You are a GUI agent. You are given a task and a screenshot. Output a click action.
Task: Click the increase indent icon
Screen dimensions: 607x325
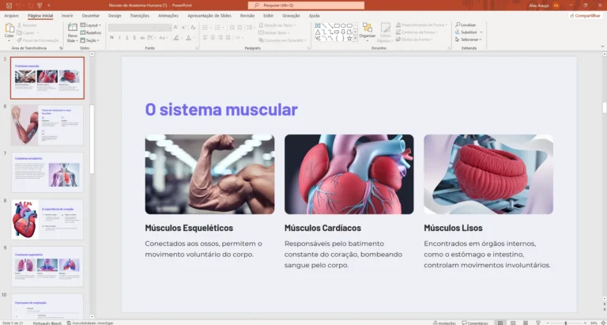240,28
